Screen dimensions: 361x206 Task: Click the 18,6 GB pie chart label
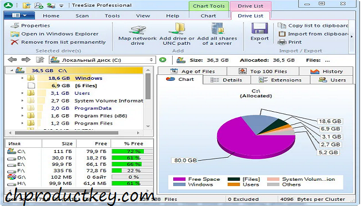pos(330,122)
